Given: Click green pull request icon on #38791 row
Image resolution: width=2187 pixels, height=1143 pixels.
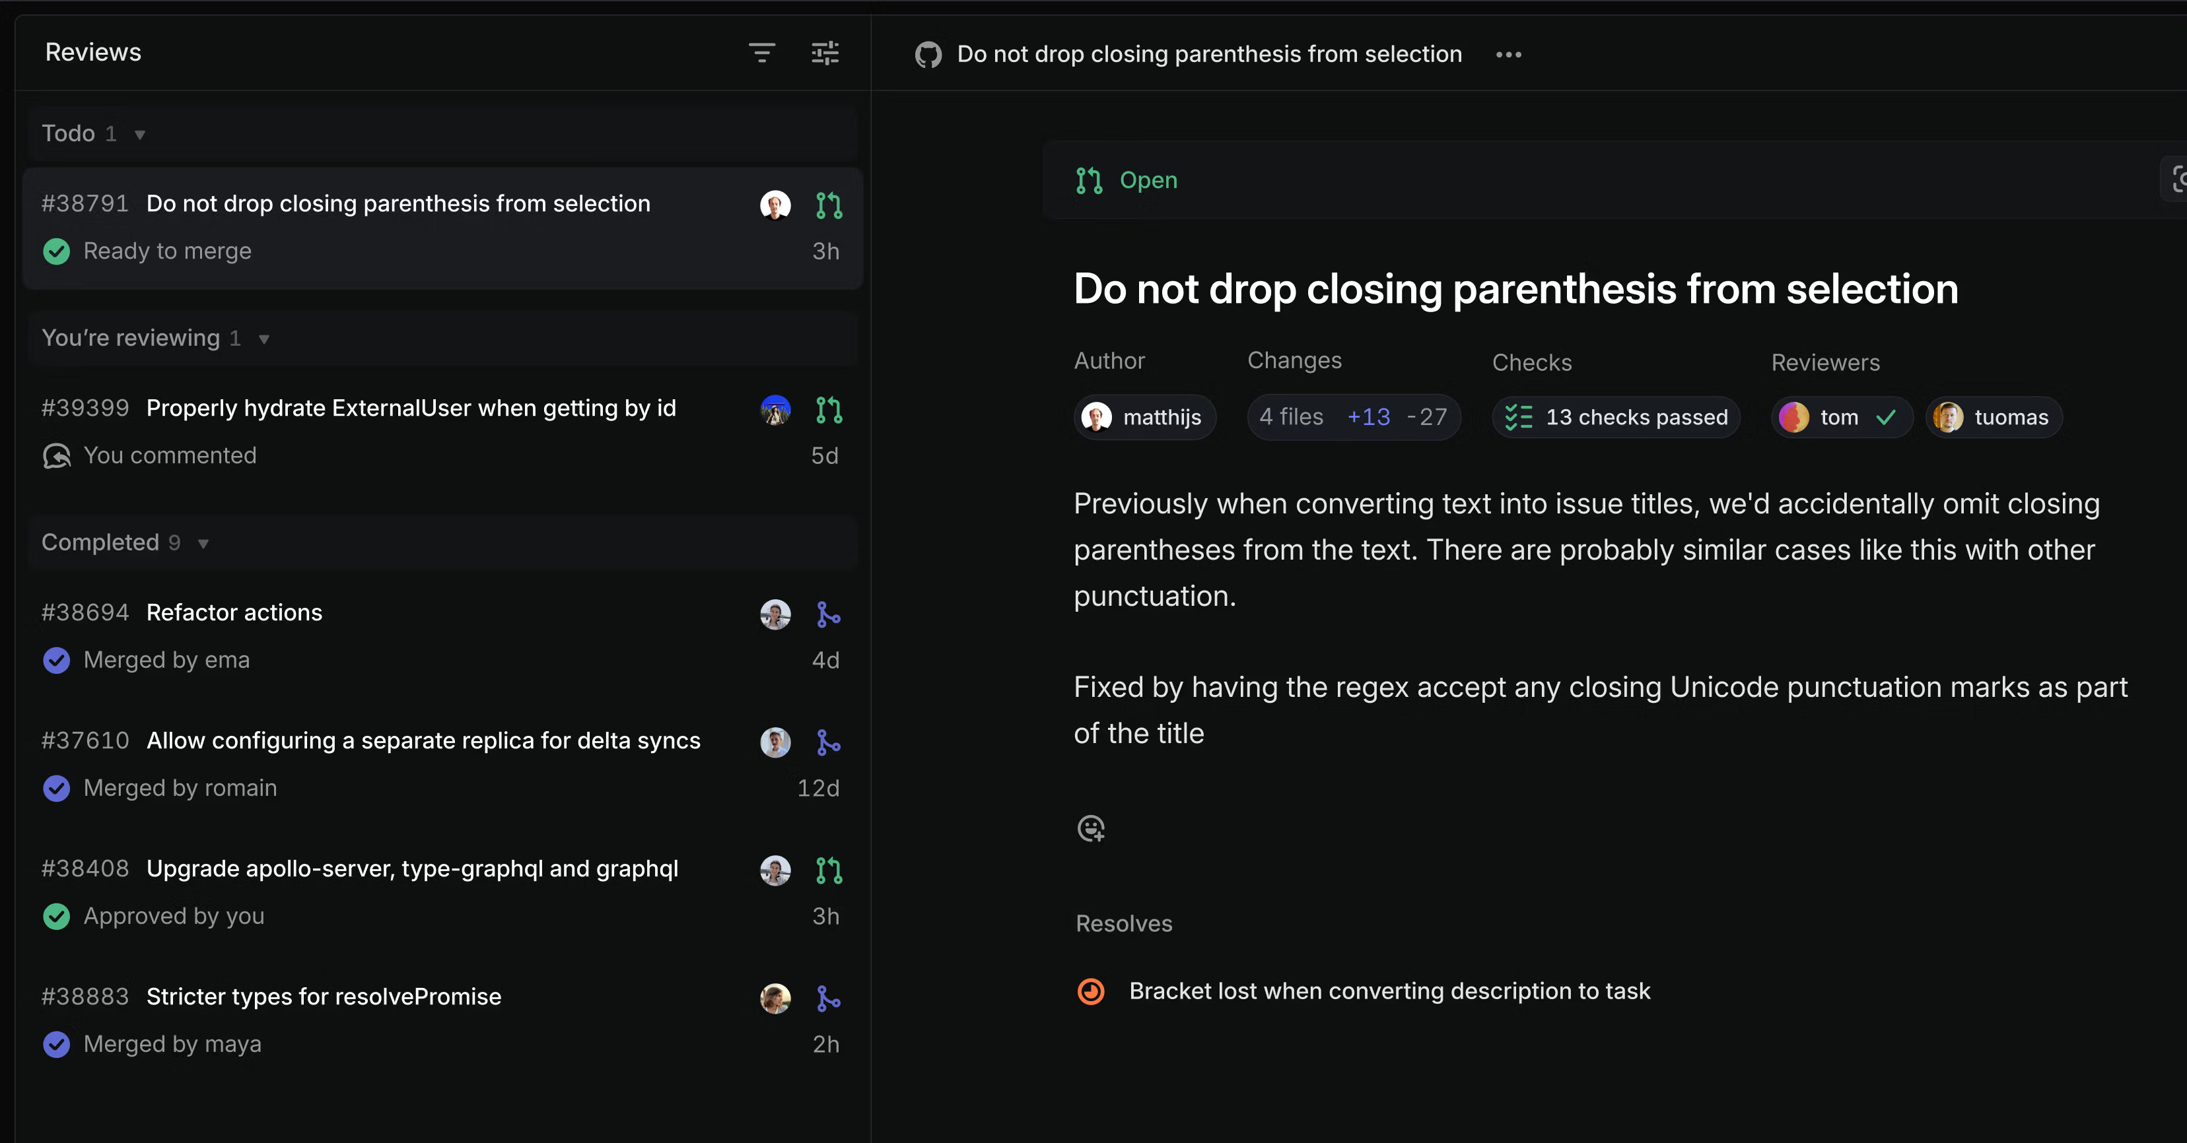Looking at the screenshot, I should 829,205.
